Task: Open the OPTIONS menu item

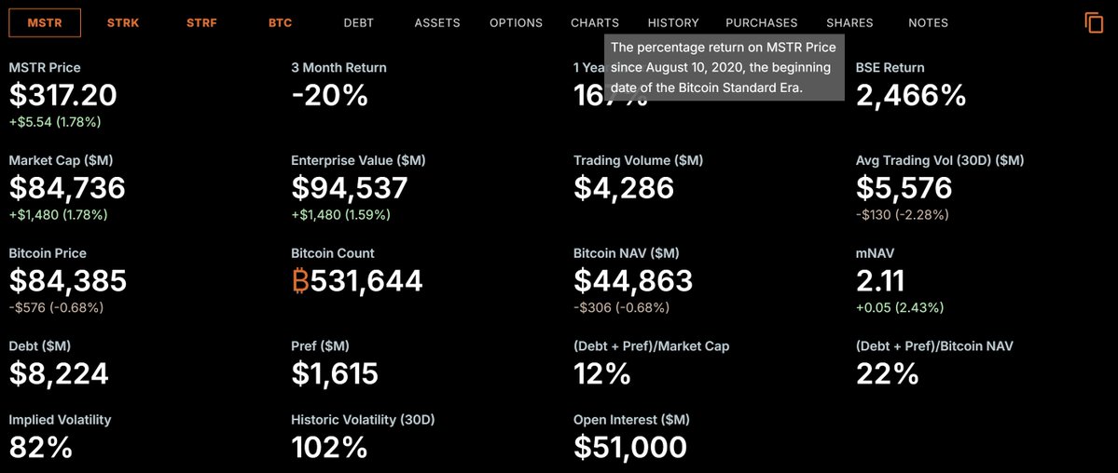Action: (x=516, y=22)
